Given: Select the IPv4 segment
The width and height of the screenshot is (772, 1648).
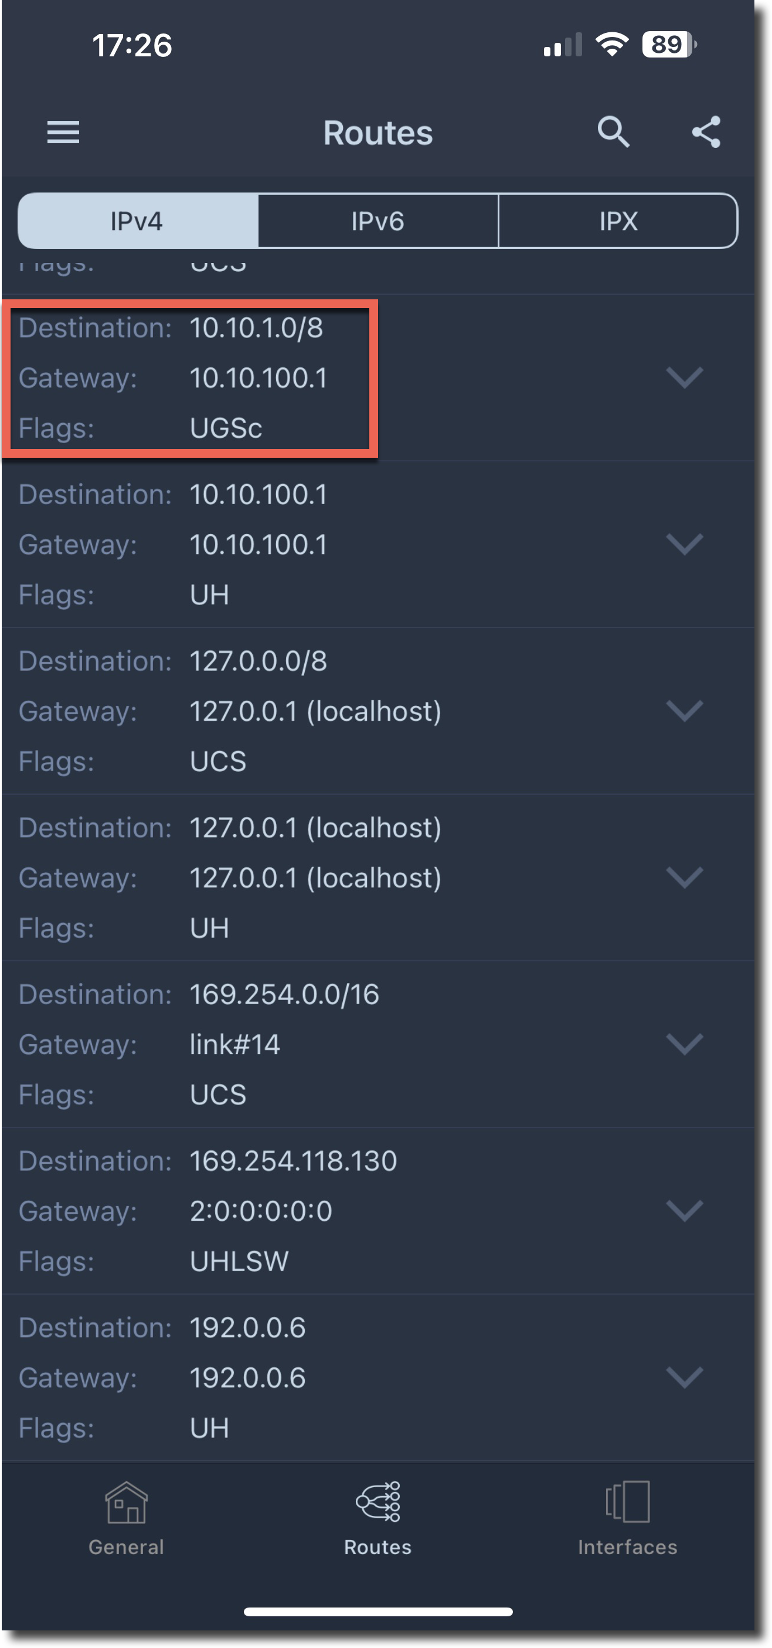Looking at the screenshot, I should tap(137, 221).
